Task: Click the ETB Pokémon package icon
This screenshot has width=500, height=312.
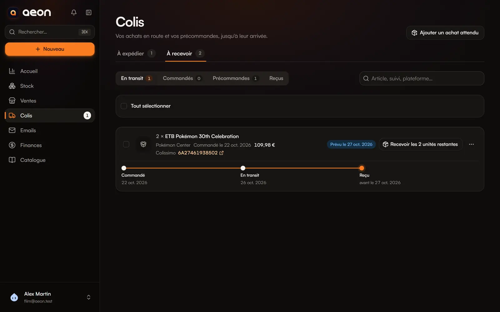Action: tap(143, 144)
